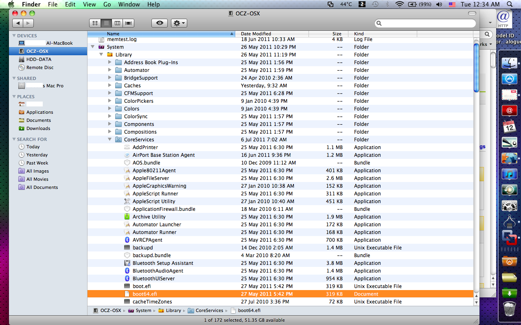521x325 pixels.
Task: Open the App Store from the Dock
Action: [509, 79]
